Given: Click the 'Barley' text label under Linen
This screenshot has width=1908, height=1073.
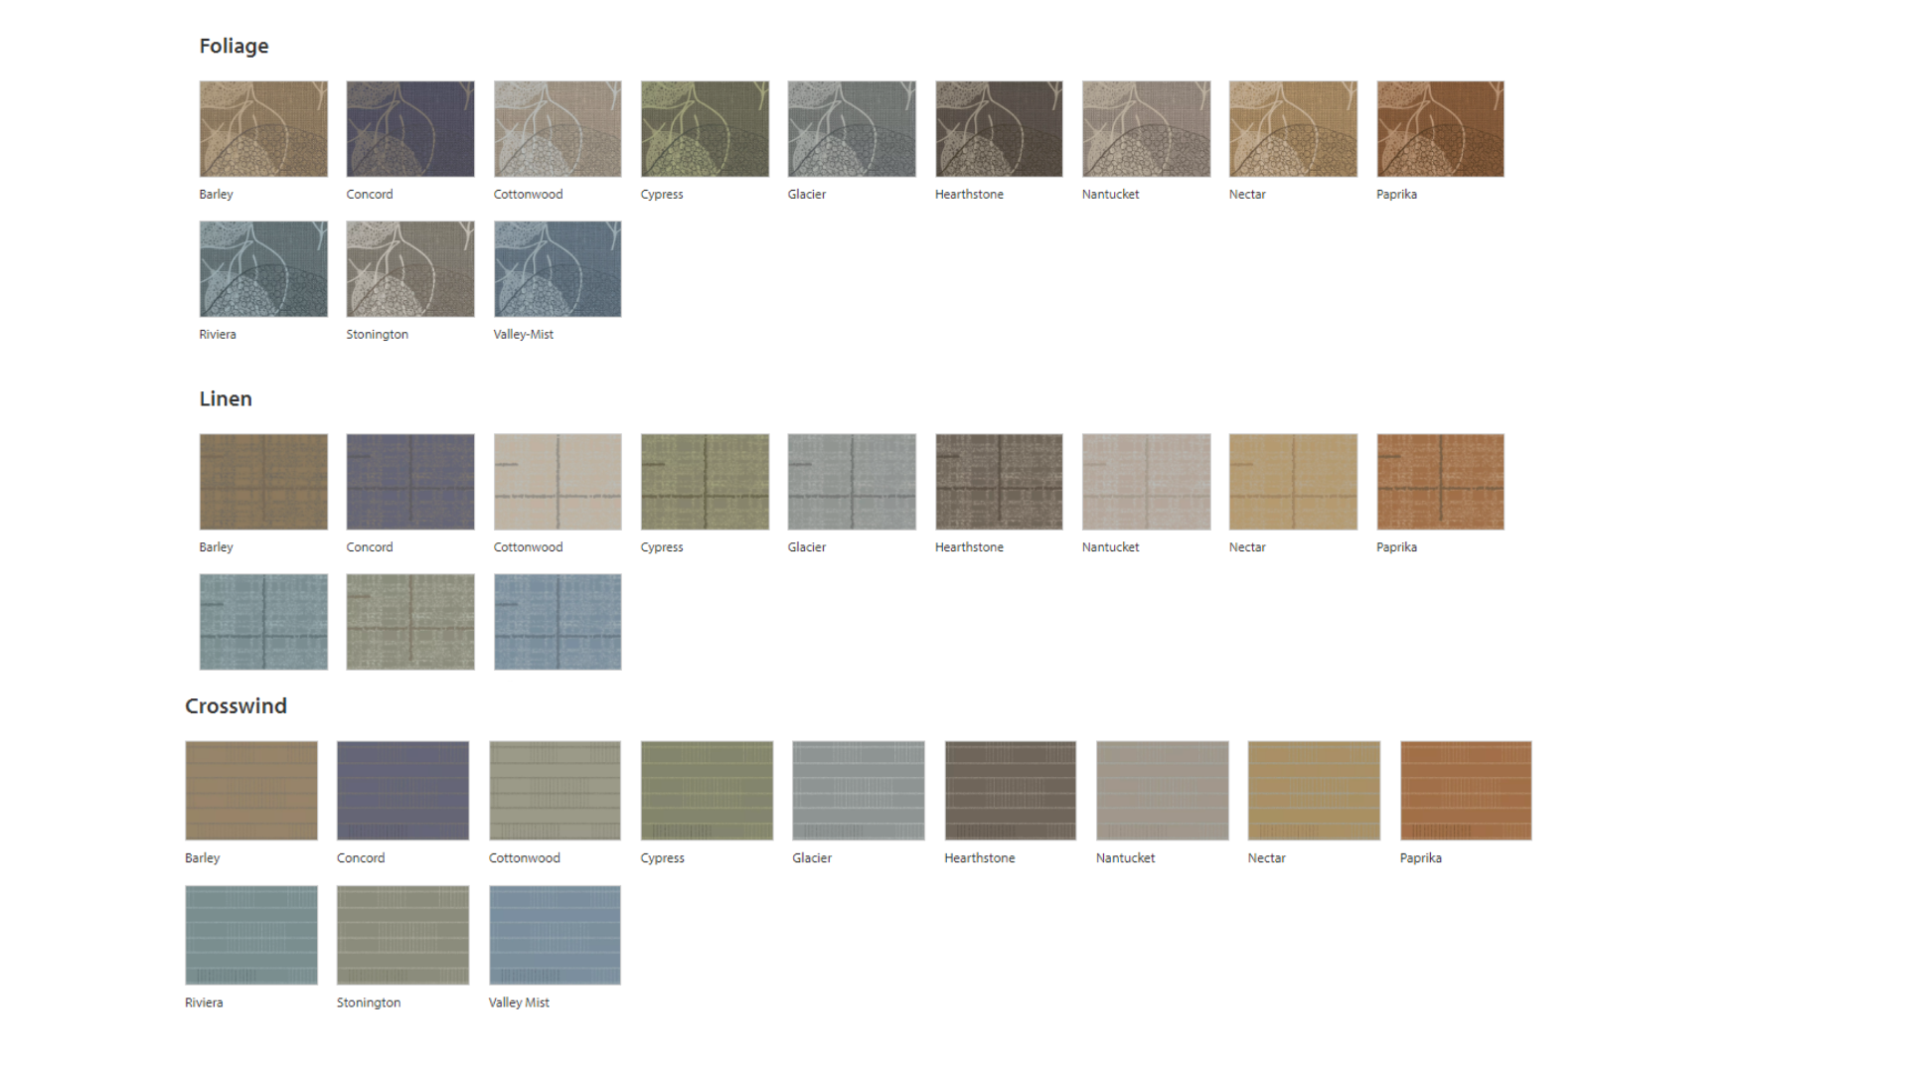Looking at the screenshot, I should (216, 547).
